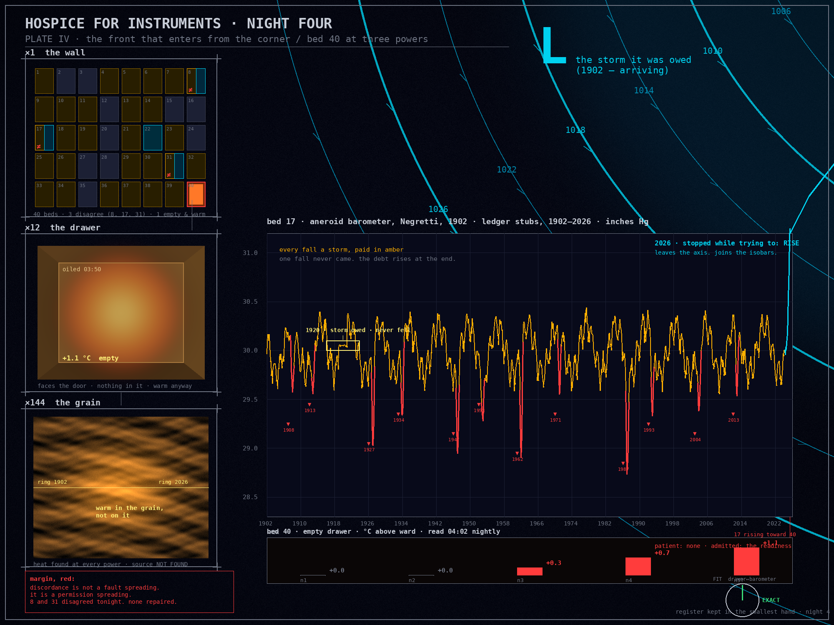
Task: Click the 2022 tick on the year axis
Action: coord(774,523)
